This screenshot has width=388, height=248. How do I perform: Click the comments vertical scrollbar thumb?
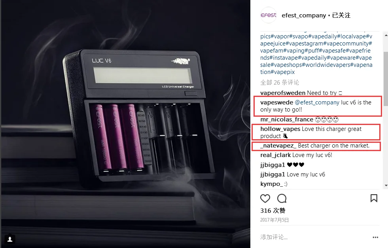(x=386, y=79)
